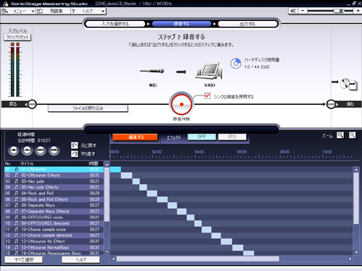362x271 pixels.
Task: Select the 出力する step tab
Action: point(248,24)
